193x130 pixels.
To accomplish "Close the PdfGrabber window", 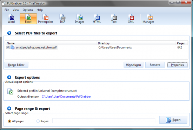I will [186, 2].
